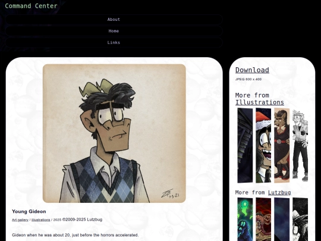Follow the Art gallery breadcrumb link
The width and height of the screenshot is (321, 241).
(x=20, y=220)
